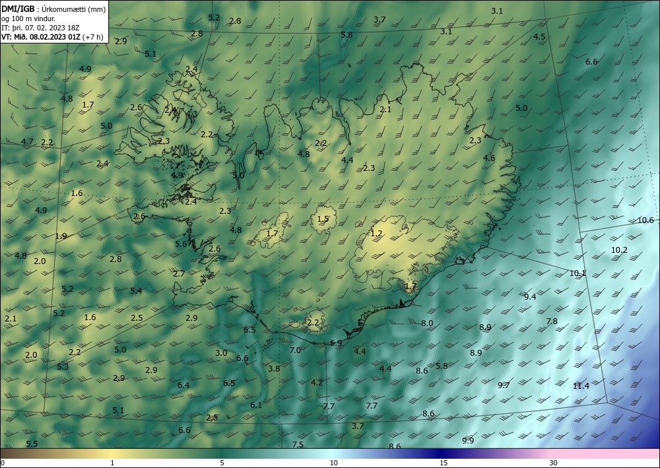Screen dimensions: 660x468
Task: Click the colour scale tick label 10
Action: (x=333, y=463)
